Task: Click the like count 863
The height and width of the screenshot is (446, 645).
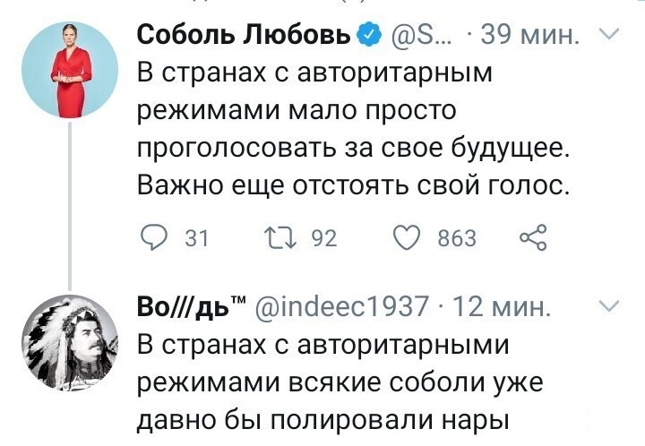Action: click(457, 238)
